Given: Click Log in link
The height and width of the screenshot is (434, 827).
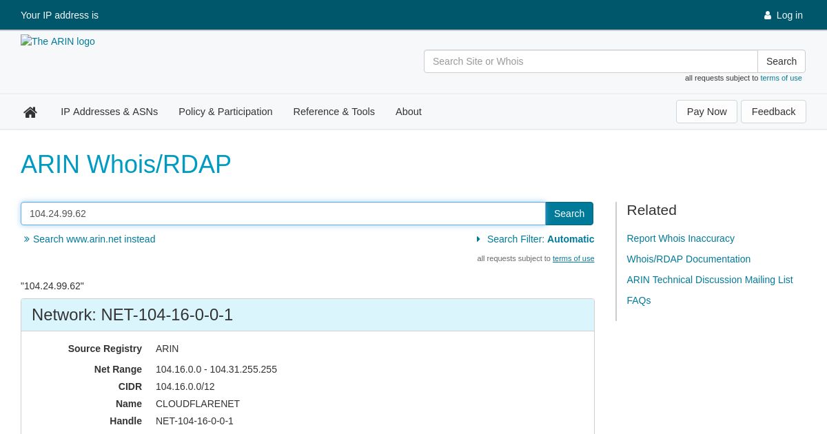Looking at the screenshot, I should coord(790,15).
